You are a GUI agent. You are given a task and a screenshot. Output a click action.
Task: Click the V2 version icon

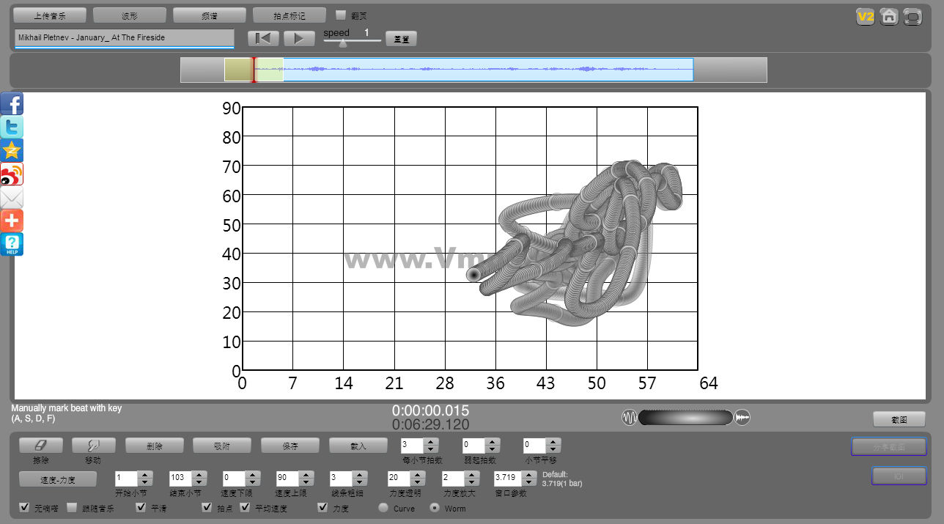coord(866,16)
